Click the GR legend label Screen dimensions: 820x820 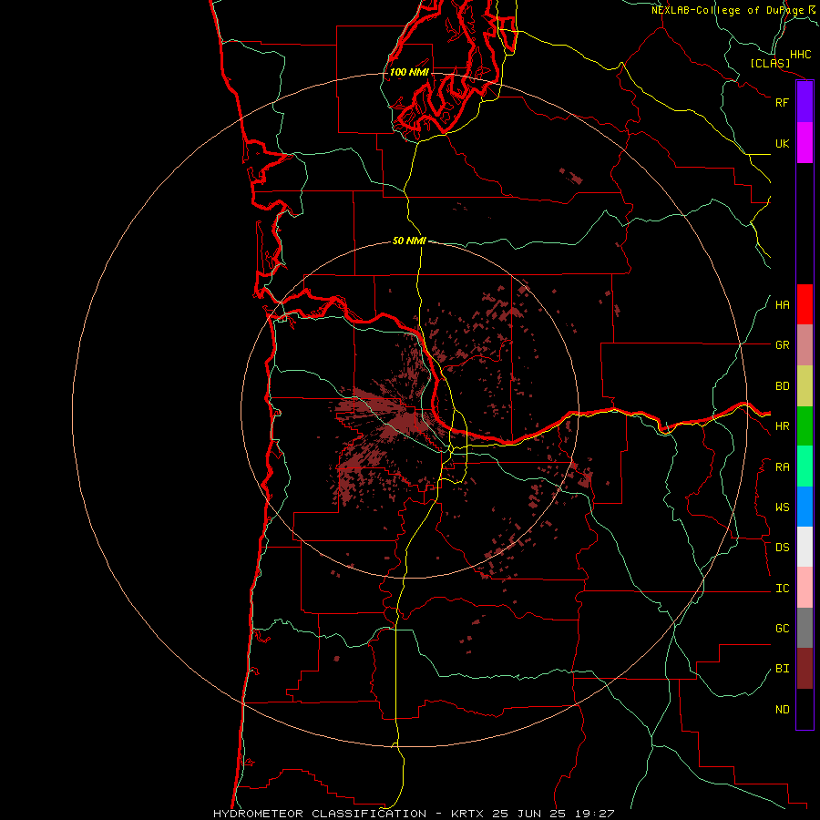[x=782, y=345]
